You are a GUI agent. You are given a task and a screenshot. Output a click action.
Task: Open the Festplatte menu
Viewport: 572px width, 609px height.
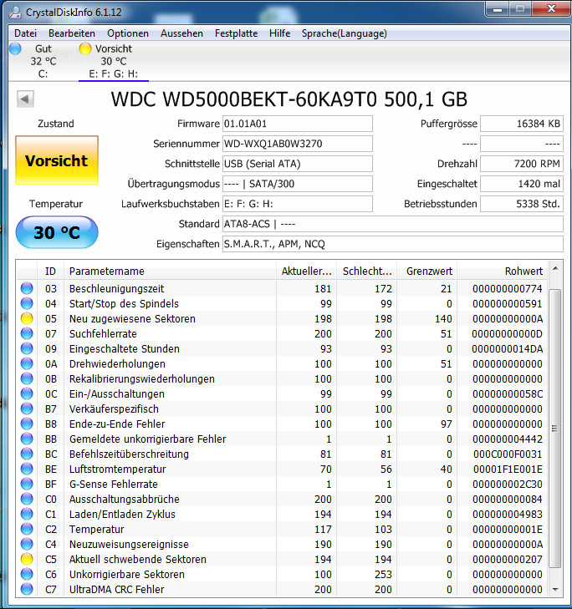[x=236, y=33]
